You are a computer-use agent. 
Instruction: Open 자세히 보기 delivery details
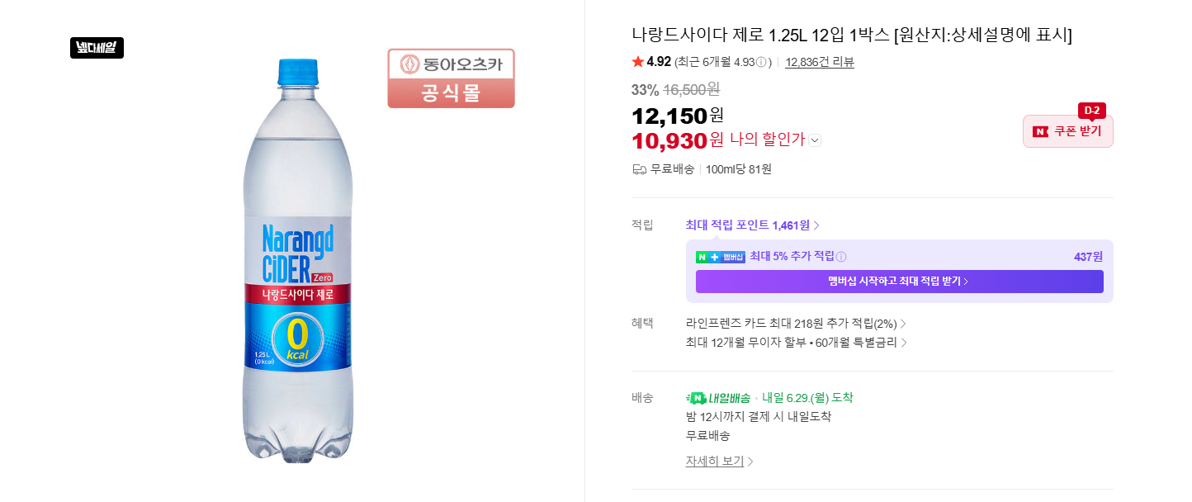[720, 461]
